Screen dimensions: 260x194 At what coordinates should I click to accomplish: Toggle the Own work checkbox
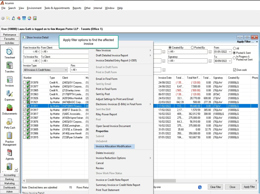click(235, 70)
